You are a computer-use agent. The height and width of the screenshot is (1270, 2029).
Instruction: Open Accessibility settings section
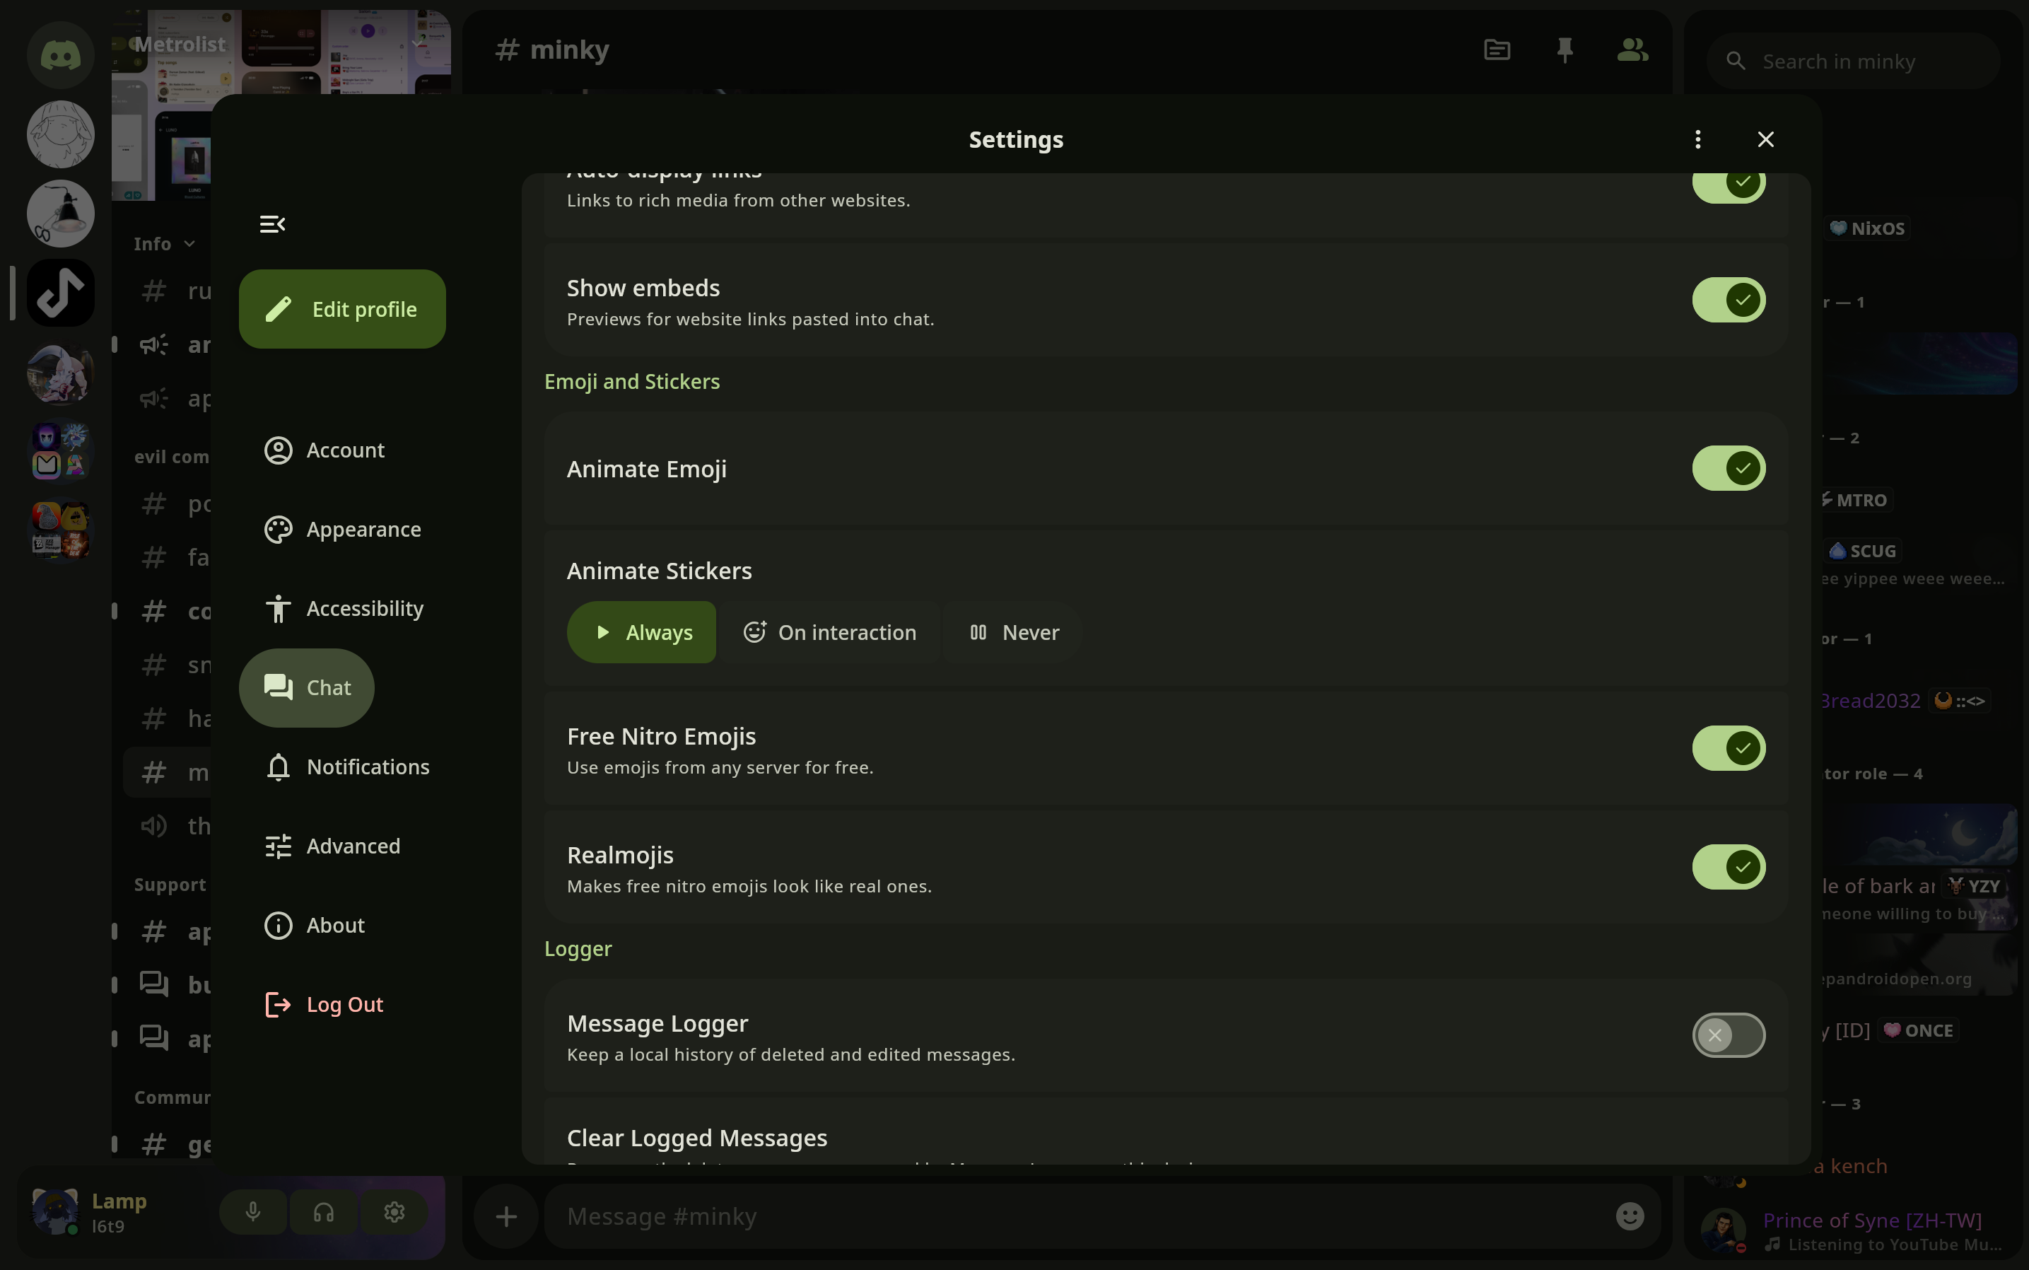[344, 608]
